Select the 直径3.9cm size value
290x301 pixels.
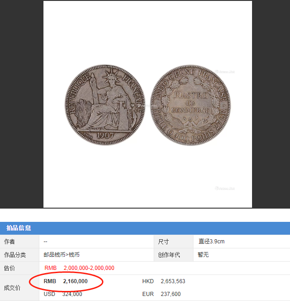211,242
